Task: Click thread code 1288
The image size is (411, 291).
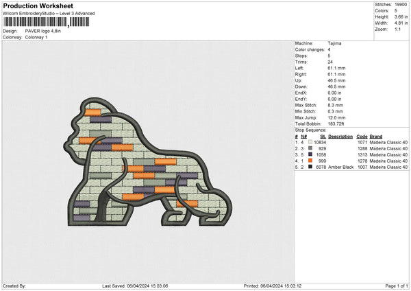Action: pyautogui.click(x=362, y=149)
